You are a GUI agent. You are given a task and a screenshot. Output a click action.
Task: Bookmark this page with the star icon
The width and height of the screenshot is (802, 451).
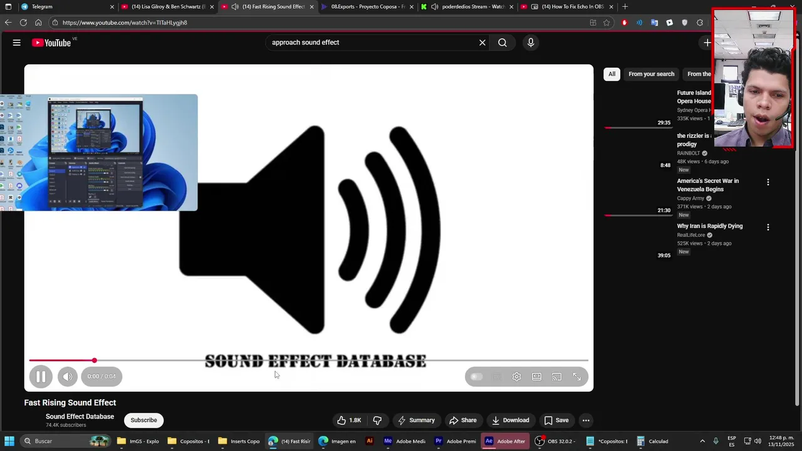tap(607, 23)
